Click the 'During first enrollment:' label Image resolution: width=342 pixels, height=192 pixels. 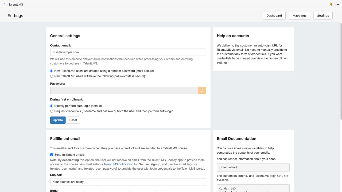[67, 99]
